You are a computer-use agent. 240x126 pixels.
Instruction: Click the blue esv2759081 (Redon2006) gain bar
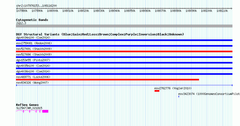click(x=124, y=46)
